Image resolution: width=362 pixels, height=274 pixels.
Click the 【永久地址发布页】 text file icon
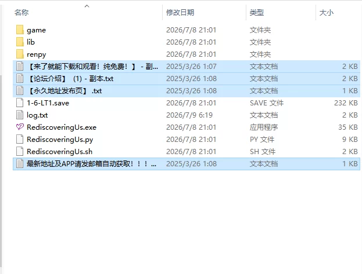point(20,90)
